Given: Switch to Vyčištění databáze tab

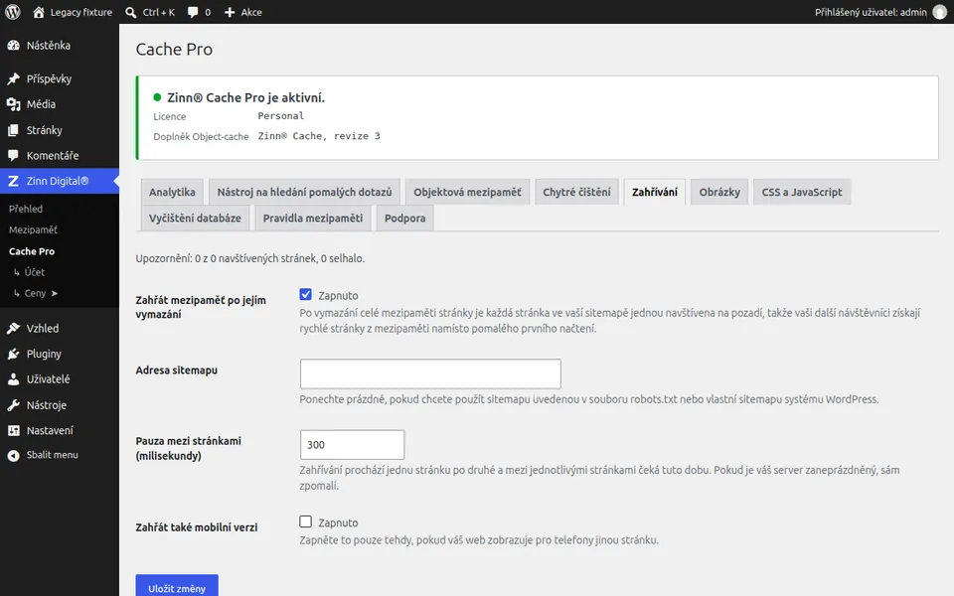Looking at the screenshot, I should (196, 219).
